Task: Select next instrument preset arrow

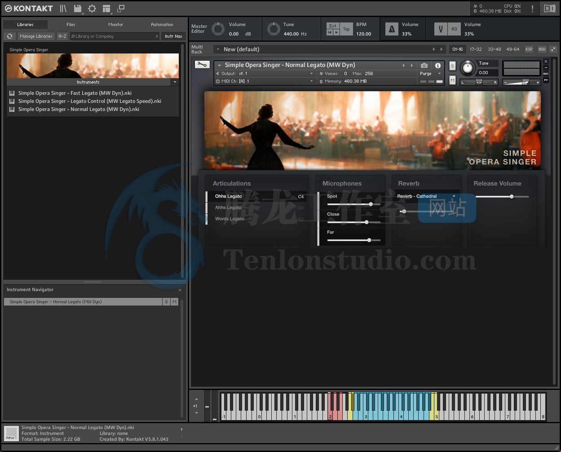Action: point(411,66)
